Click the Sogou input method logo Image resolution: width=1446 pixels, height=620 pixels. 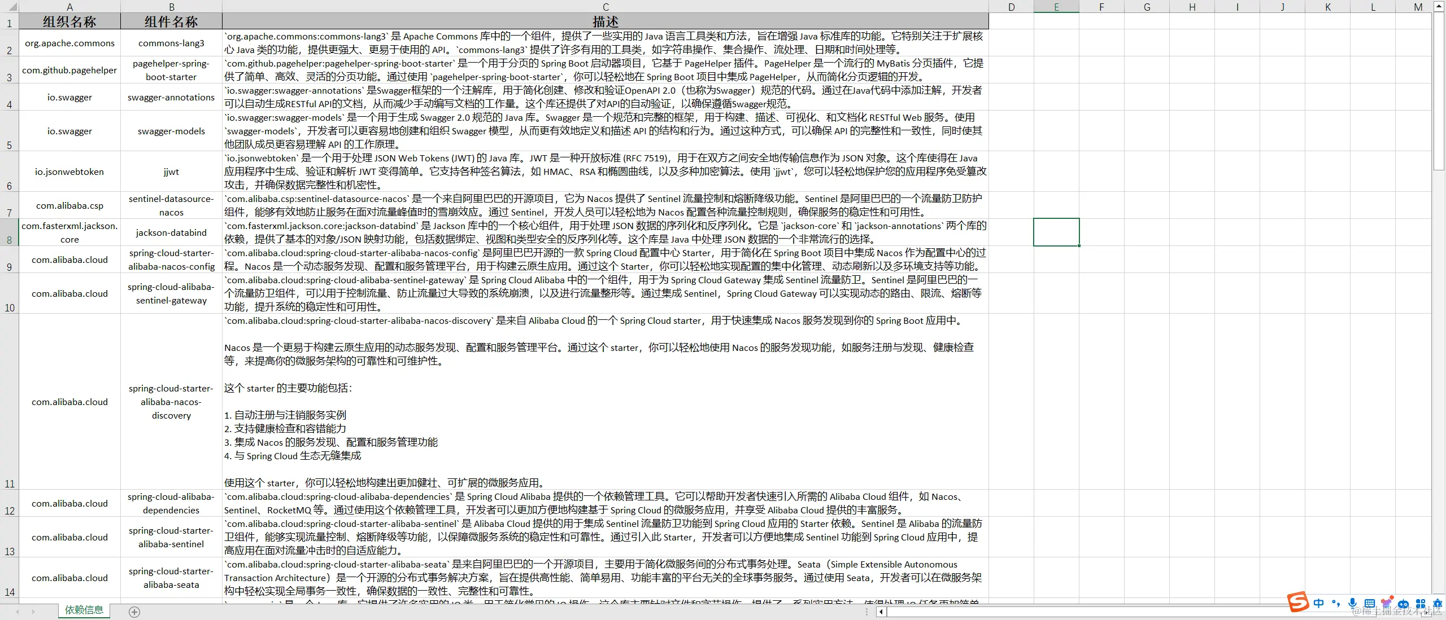coord(1298,602)
